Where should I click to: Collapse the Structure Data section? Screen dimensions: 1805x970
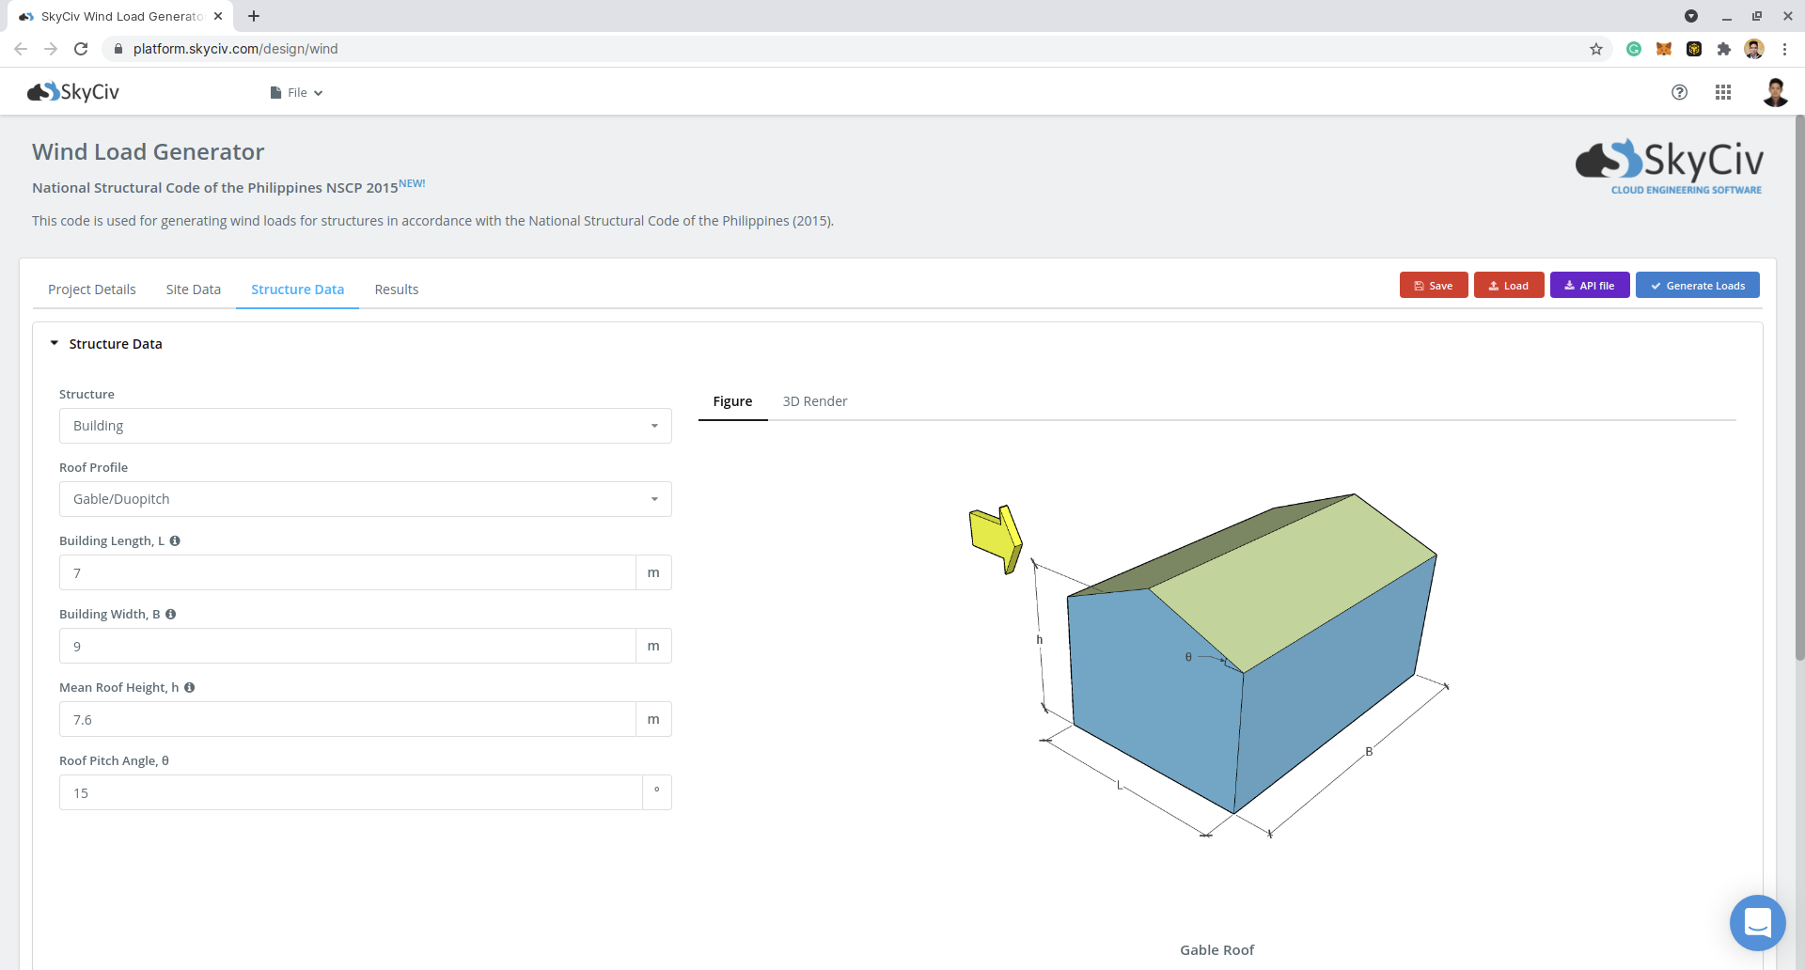click(x=55, y=344)
